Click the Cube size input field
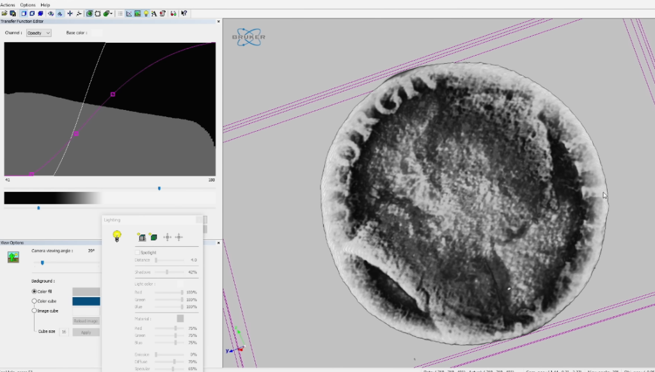The height and width of the screenshot is (372, 655). [63, 332]
